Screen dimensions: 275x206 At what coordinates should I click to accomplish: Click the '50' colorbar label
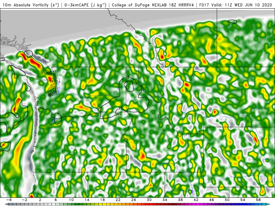[x=227, y=200]
